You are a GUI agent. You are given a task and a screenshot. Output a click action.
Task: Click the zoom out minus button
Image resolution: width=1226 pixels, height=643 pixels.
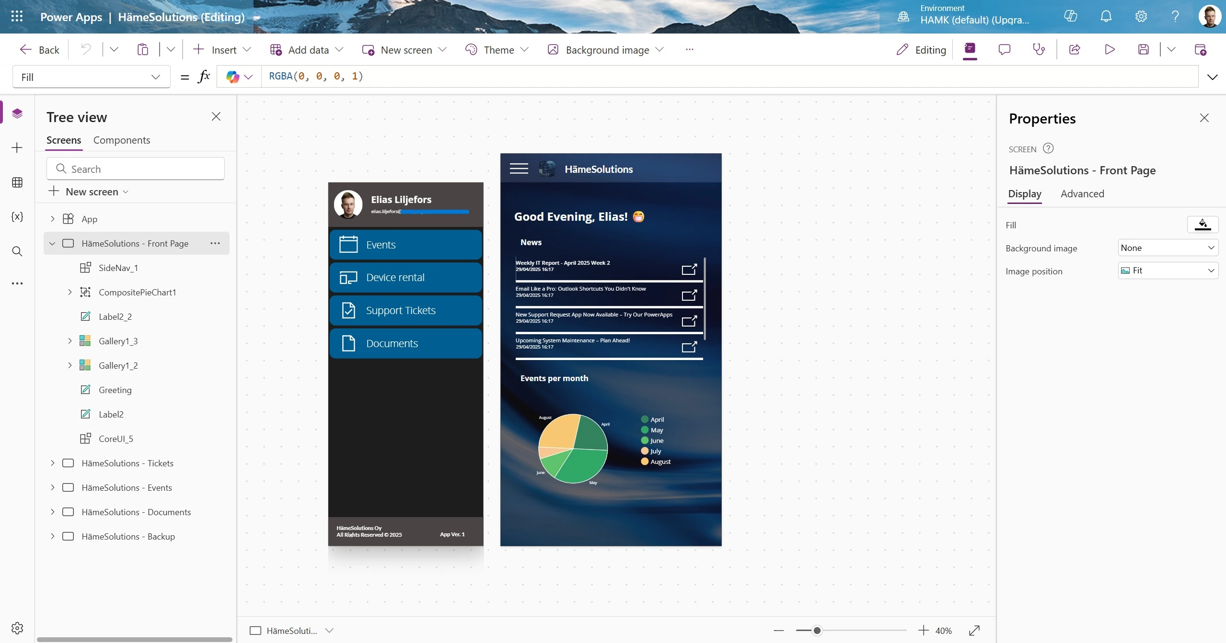(x=779, y=631)
